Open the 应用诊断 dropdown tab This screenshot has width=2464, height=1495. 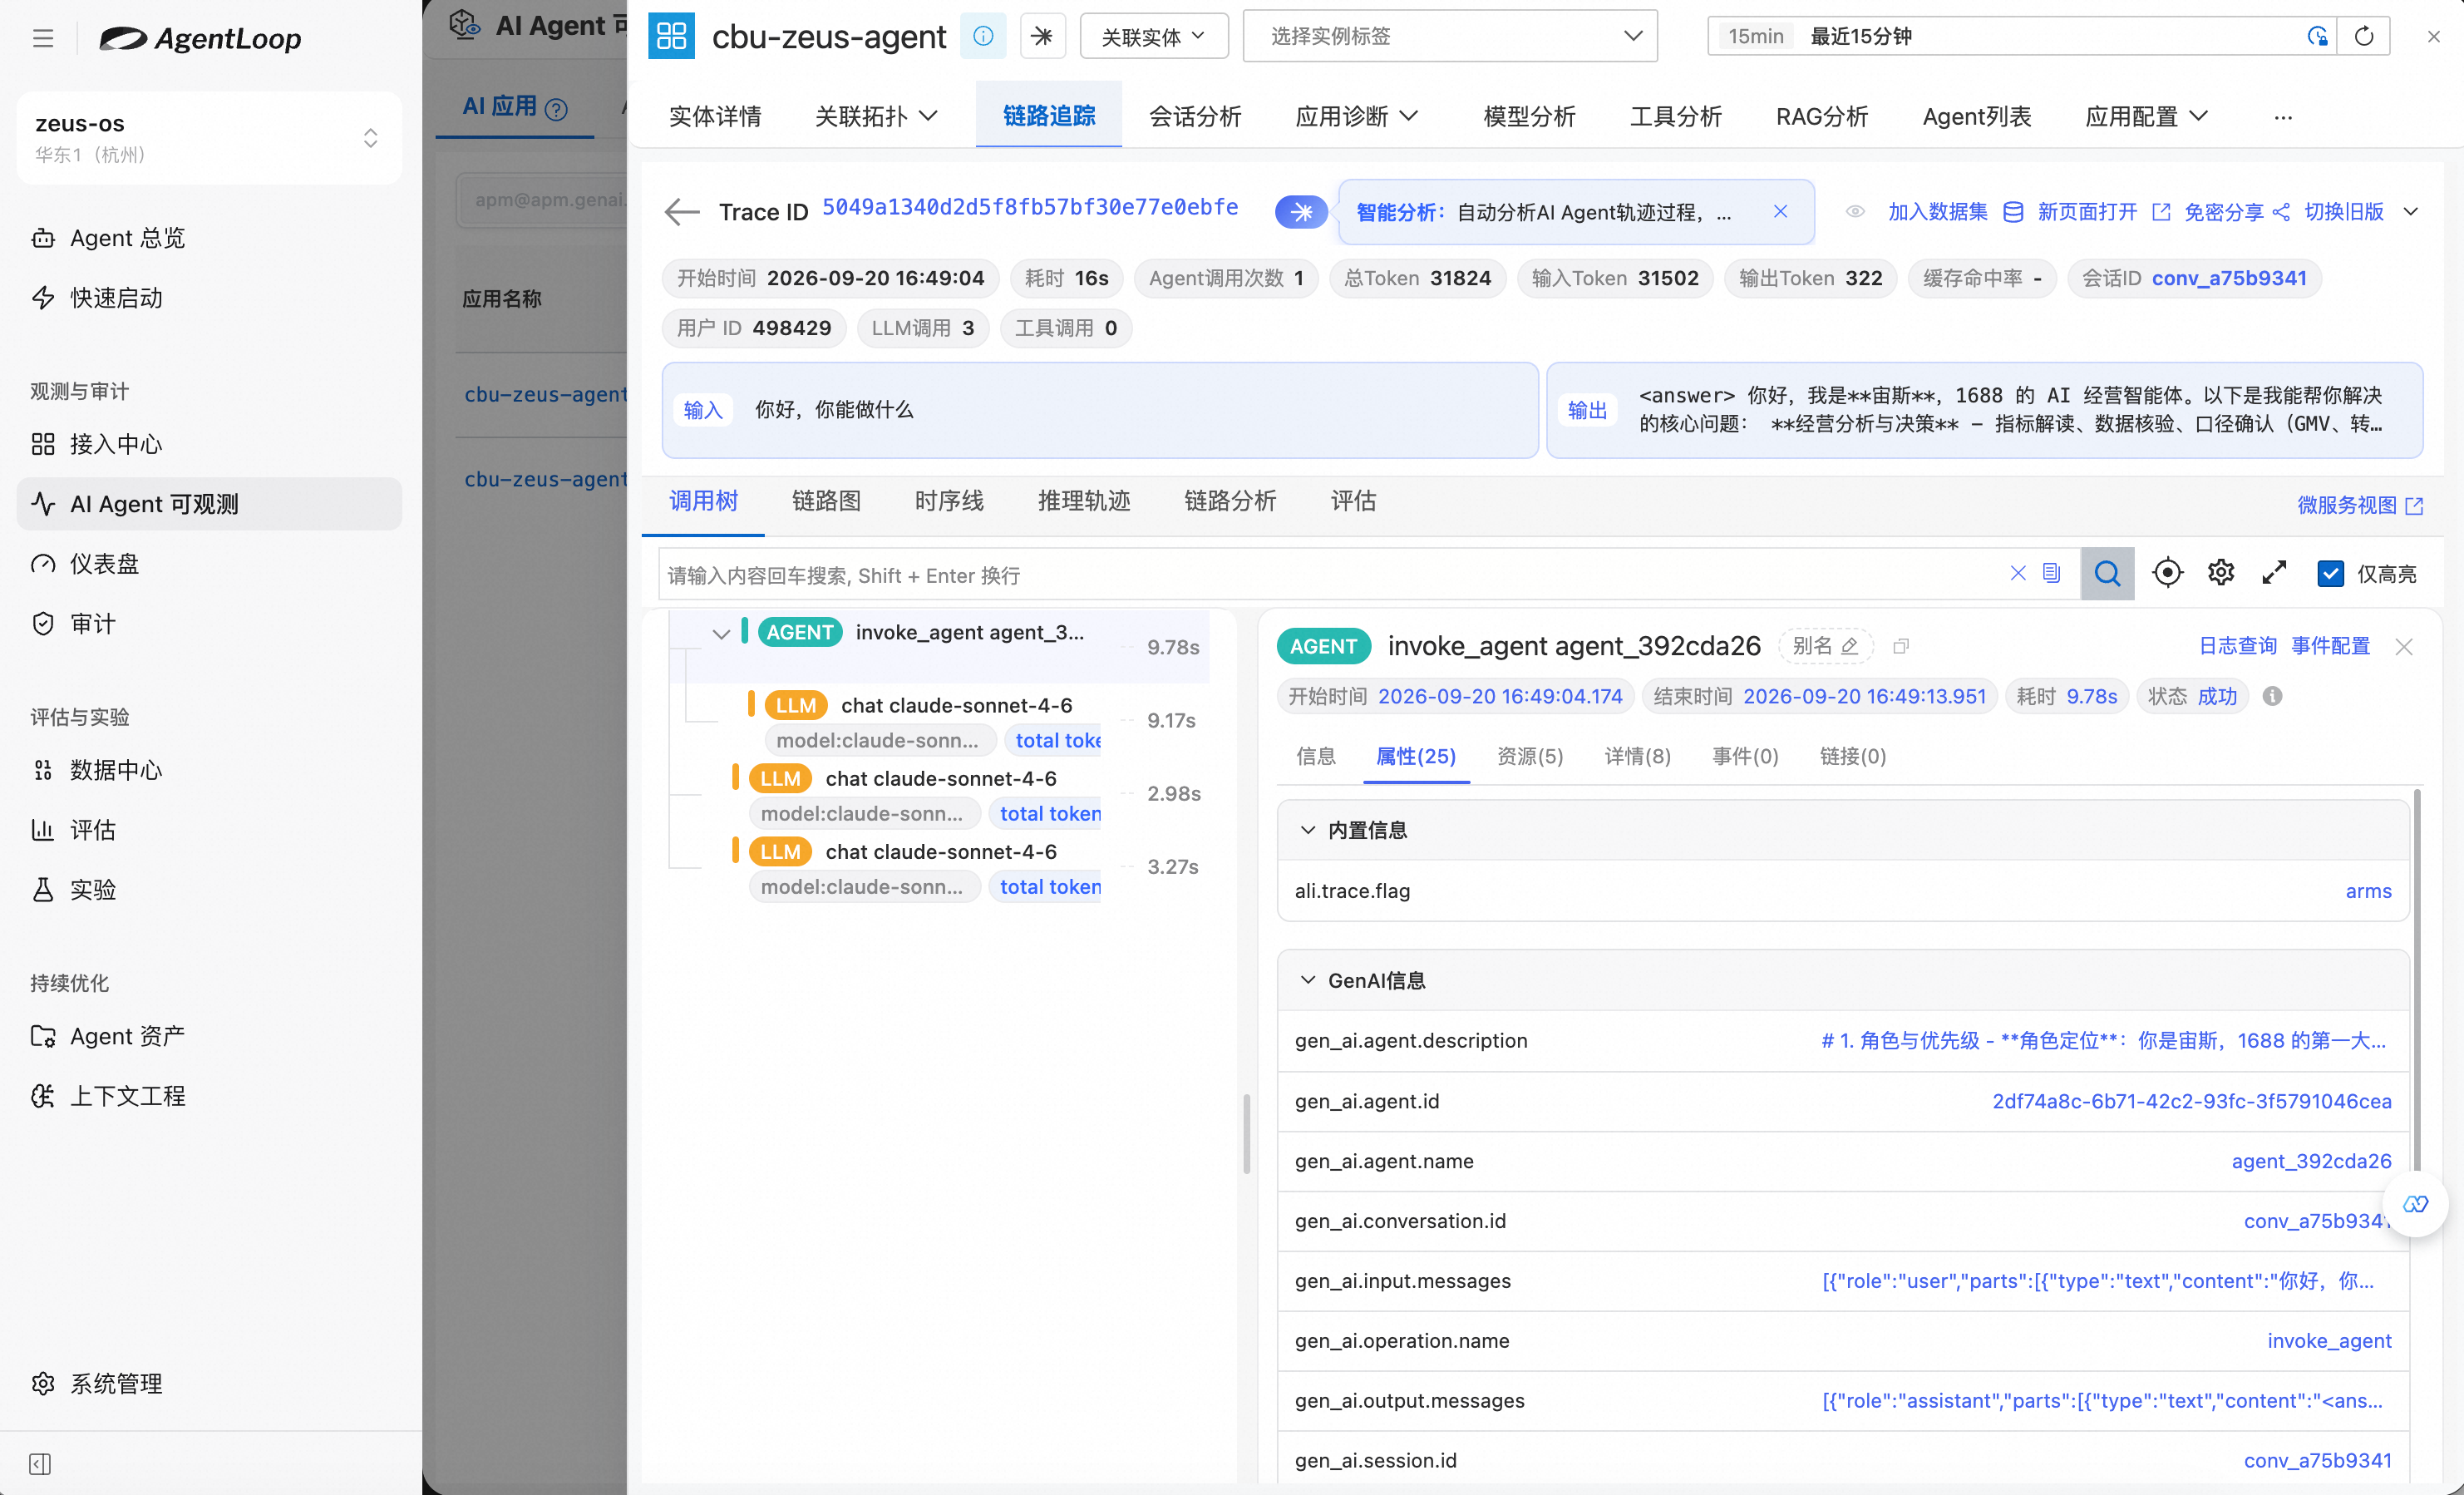[x=1356, y=116]
